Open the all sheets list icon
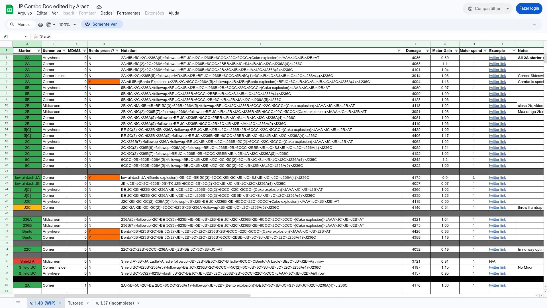 (x=18, y=303)
